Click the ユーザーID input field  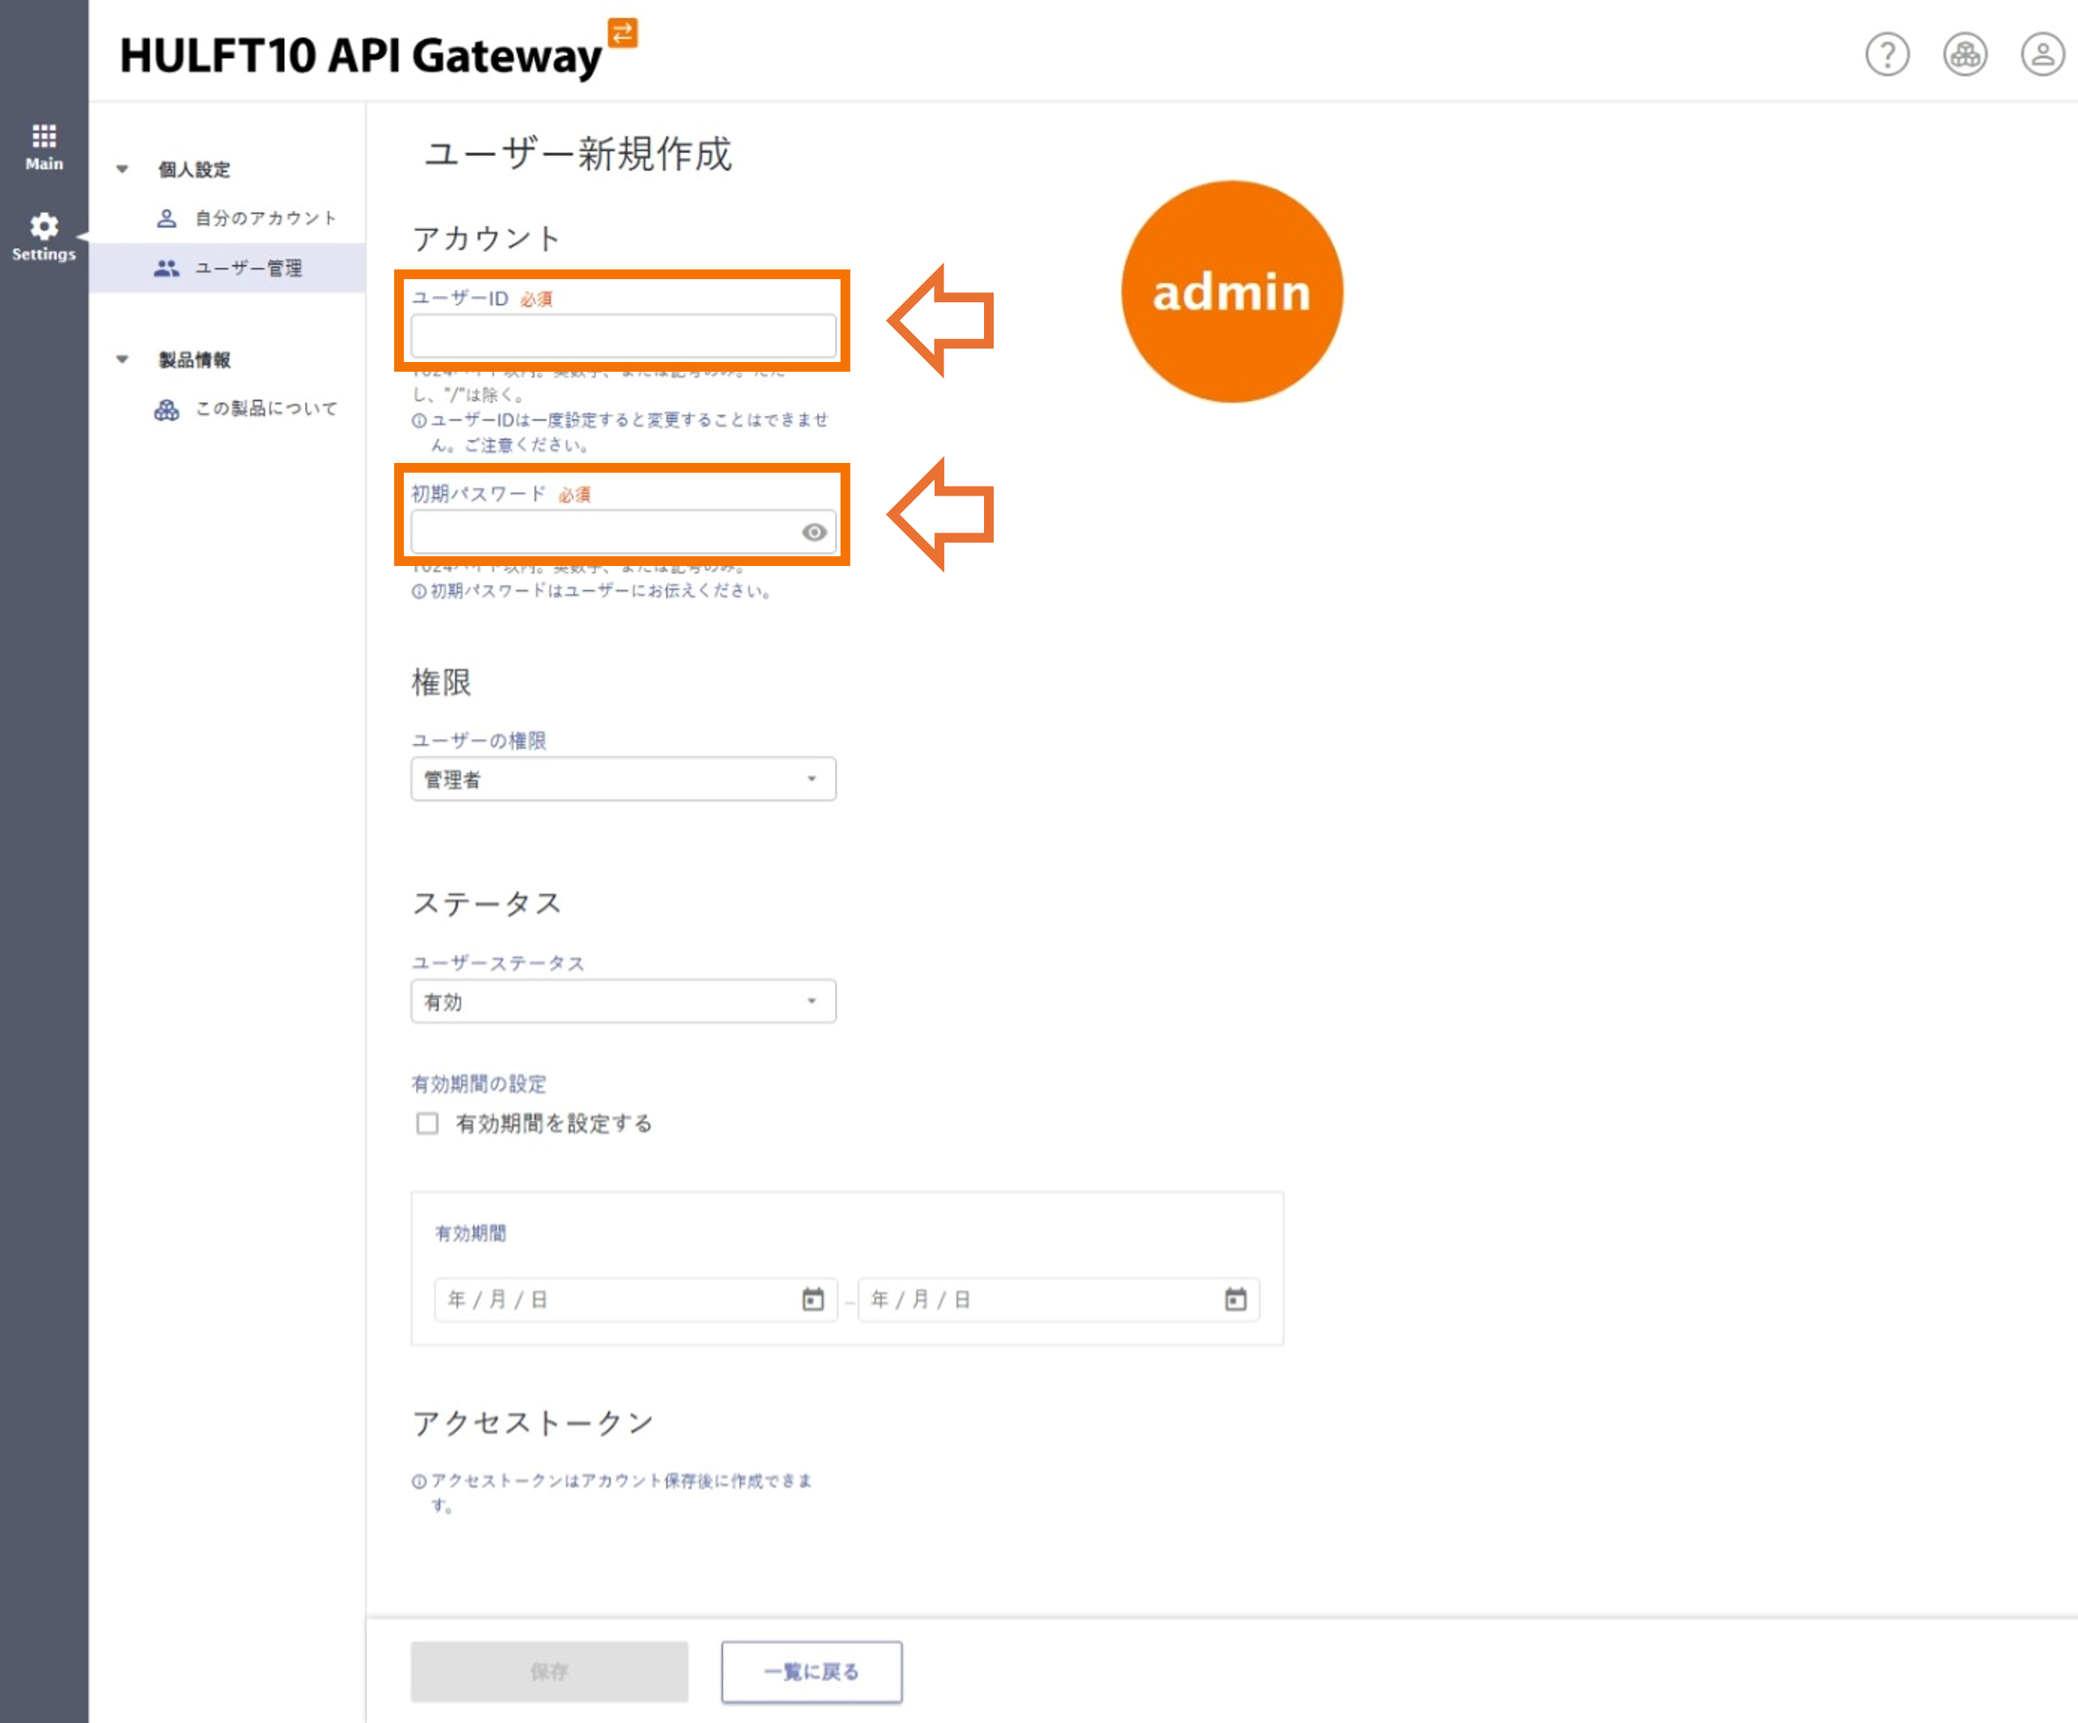[623, 336]
